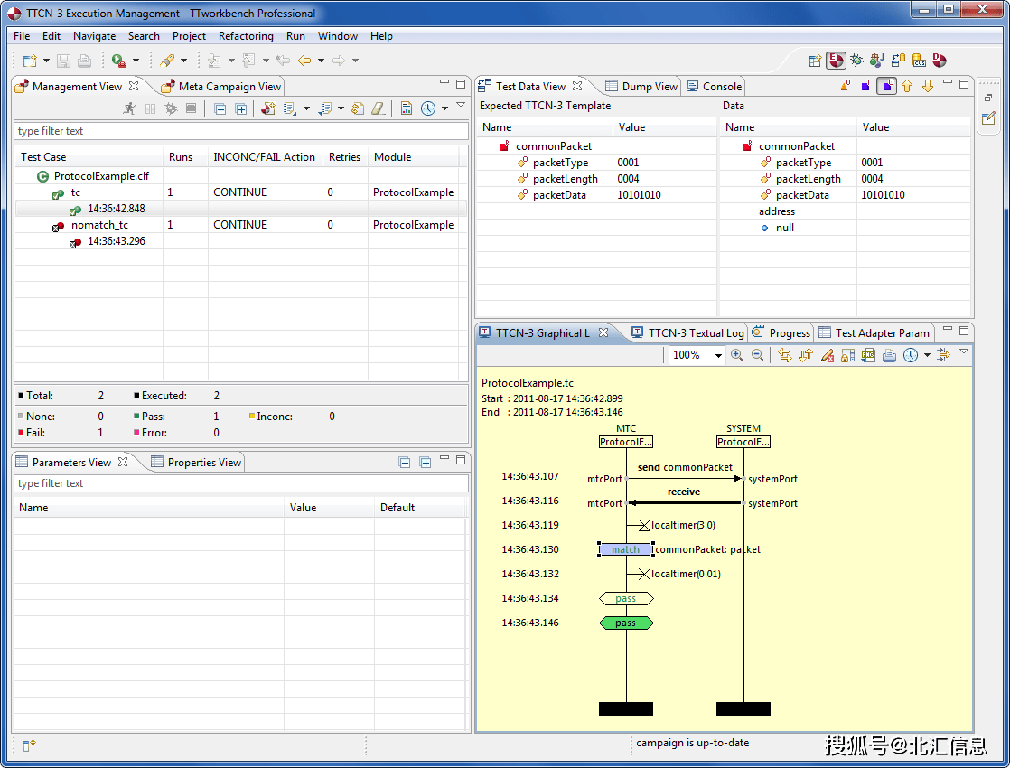1010x768 pixels.
Task: Click the down arrow in Test Data View
Action: coord(927,87)
